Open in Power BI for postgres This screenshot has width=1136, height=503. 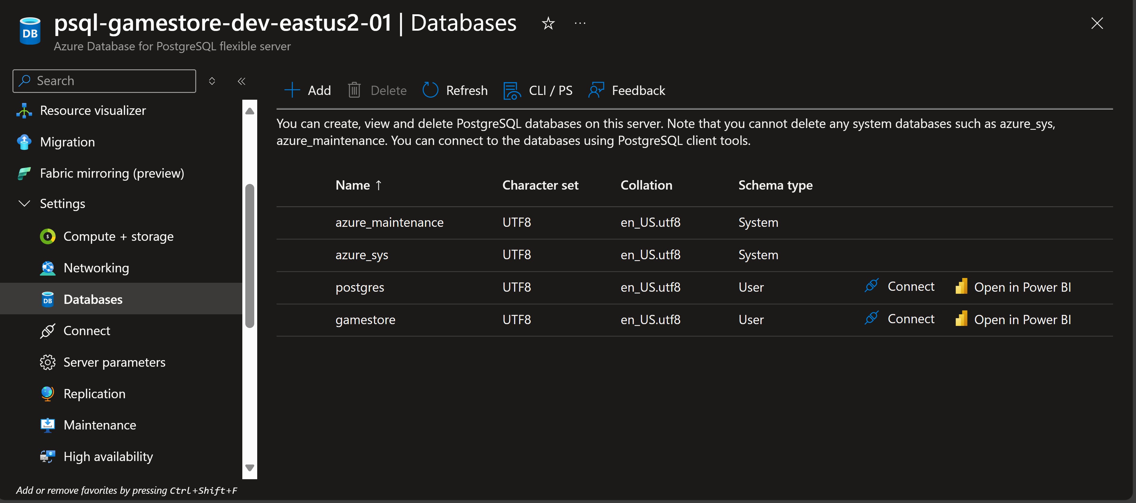click(1022, 287)
